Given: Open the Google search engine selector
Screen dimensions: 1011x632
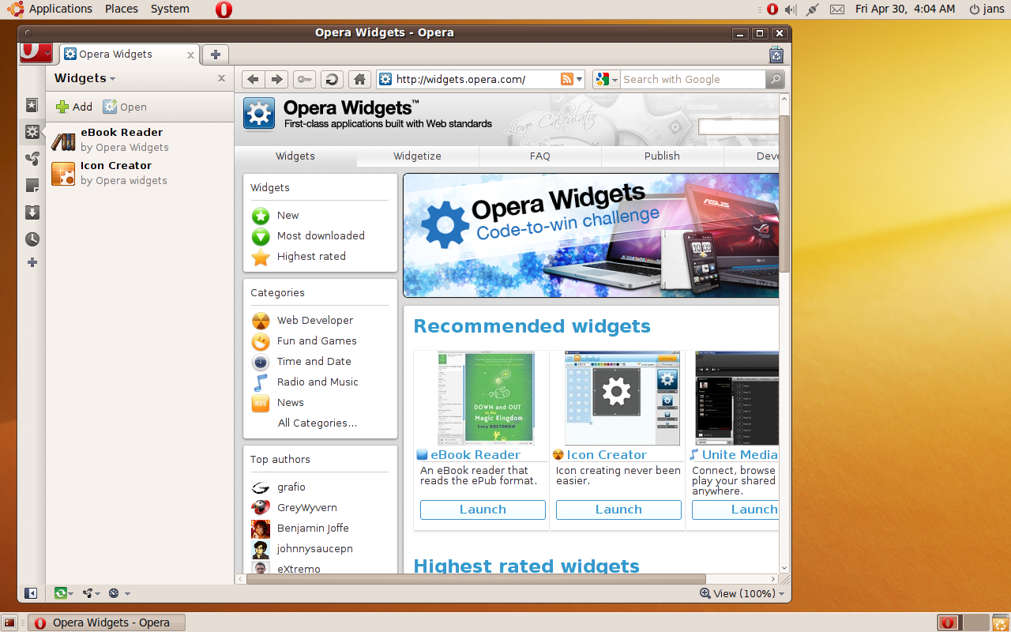Looking at the screenshot, I should (607, 79).
